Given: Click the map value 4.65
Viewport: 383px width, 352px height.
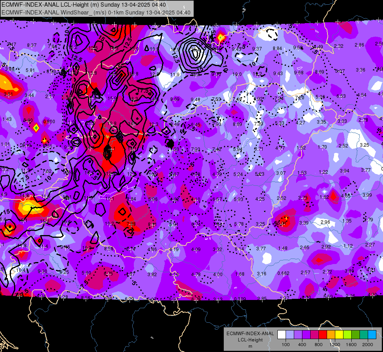Looking at the screenshot, I should click(345, 196).
